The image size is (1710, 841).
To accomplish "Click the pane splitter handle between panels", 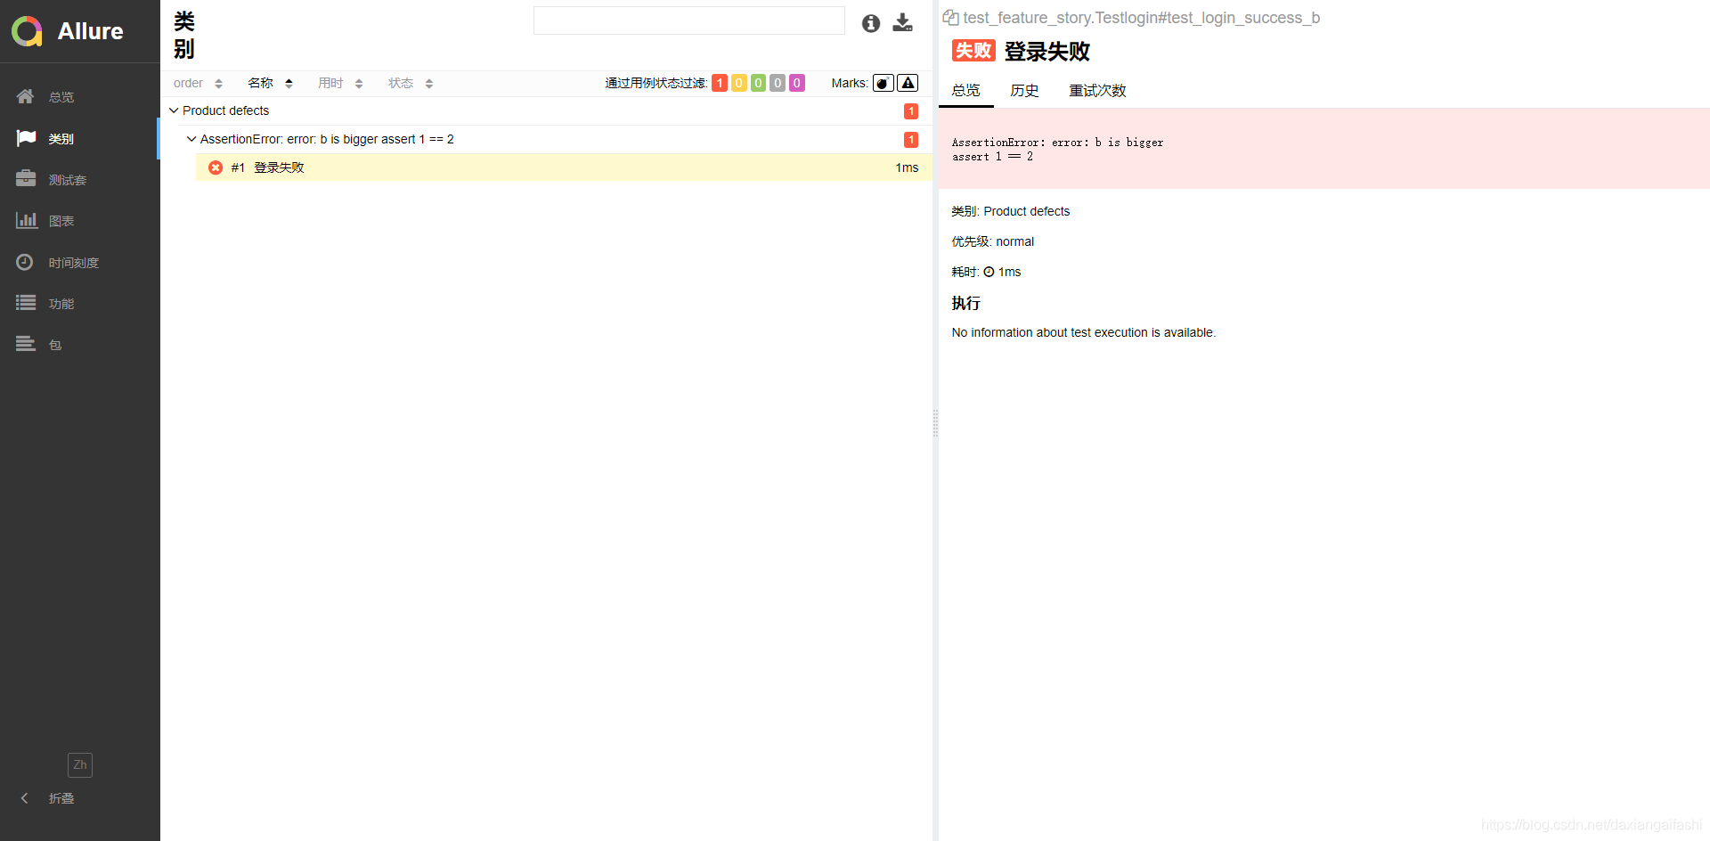I will tap(935, 423).
